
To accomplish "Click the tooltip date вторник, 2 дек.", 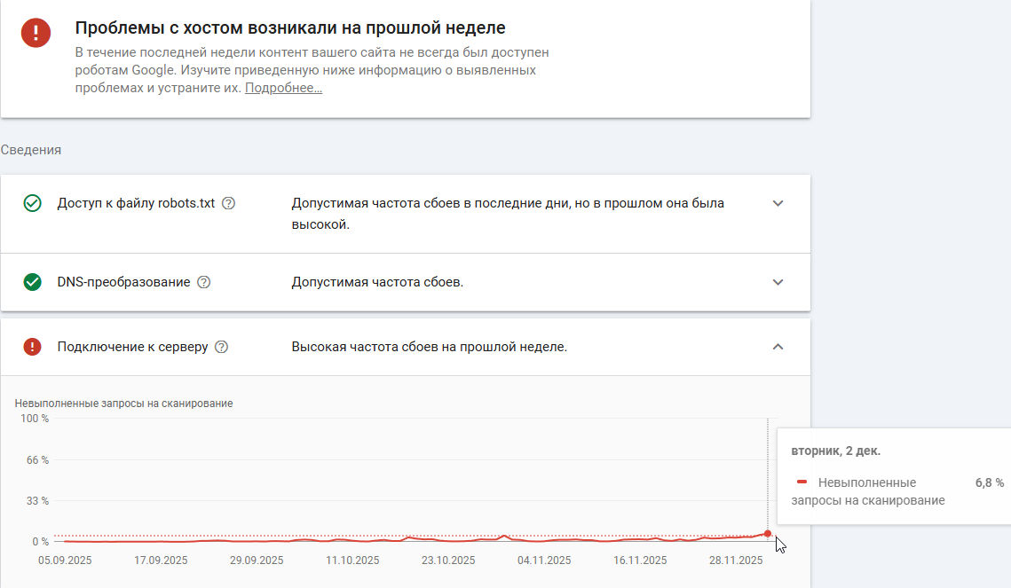I will pos(835,451).
